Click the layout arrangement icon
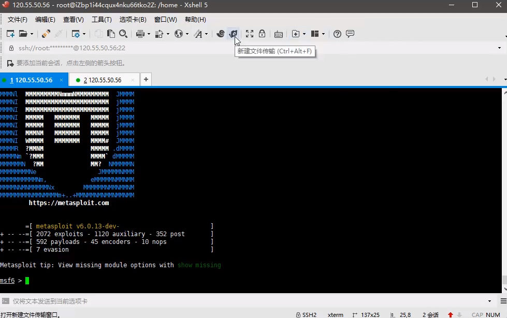Image resolution: width=507 pixels, height=318 pixels. (x=315, y=34)
